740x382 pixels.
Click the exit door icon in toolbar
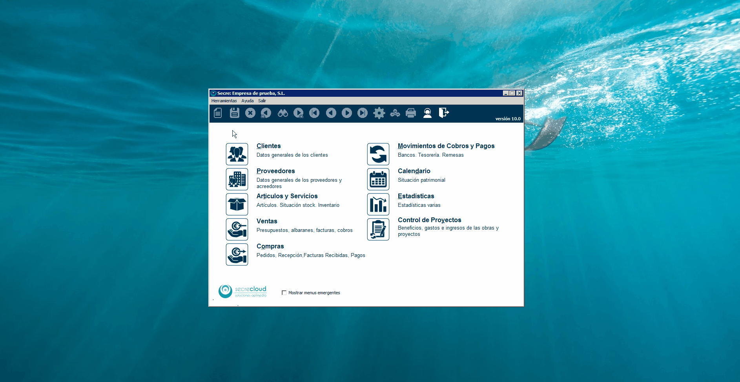[443, 113]
